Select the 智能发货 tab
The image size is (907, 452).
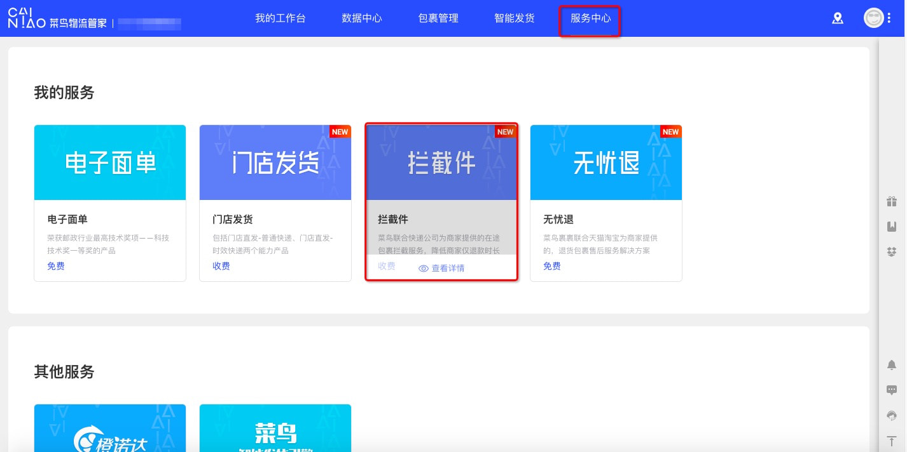tap(515, 18)
